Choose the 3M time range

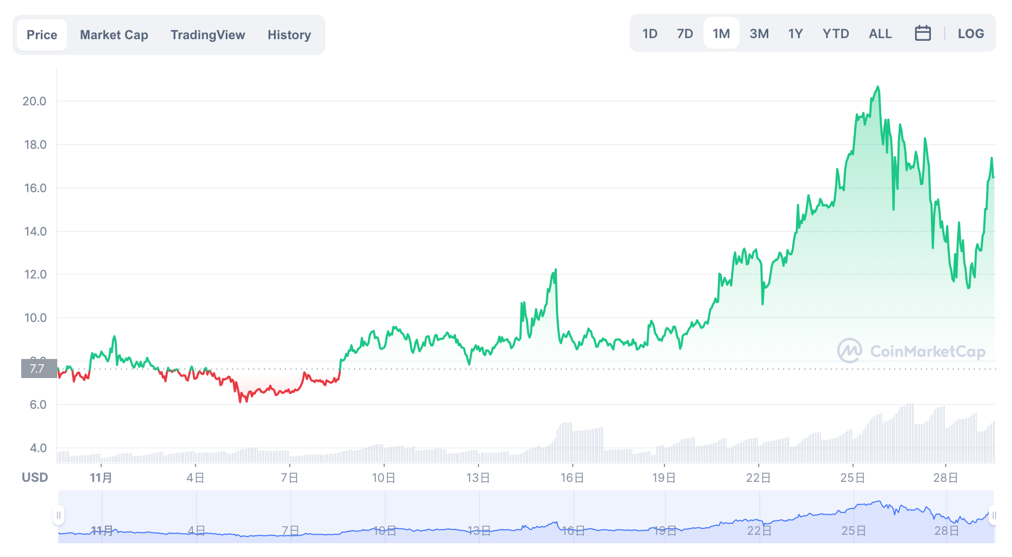759,33
